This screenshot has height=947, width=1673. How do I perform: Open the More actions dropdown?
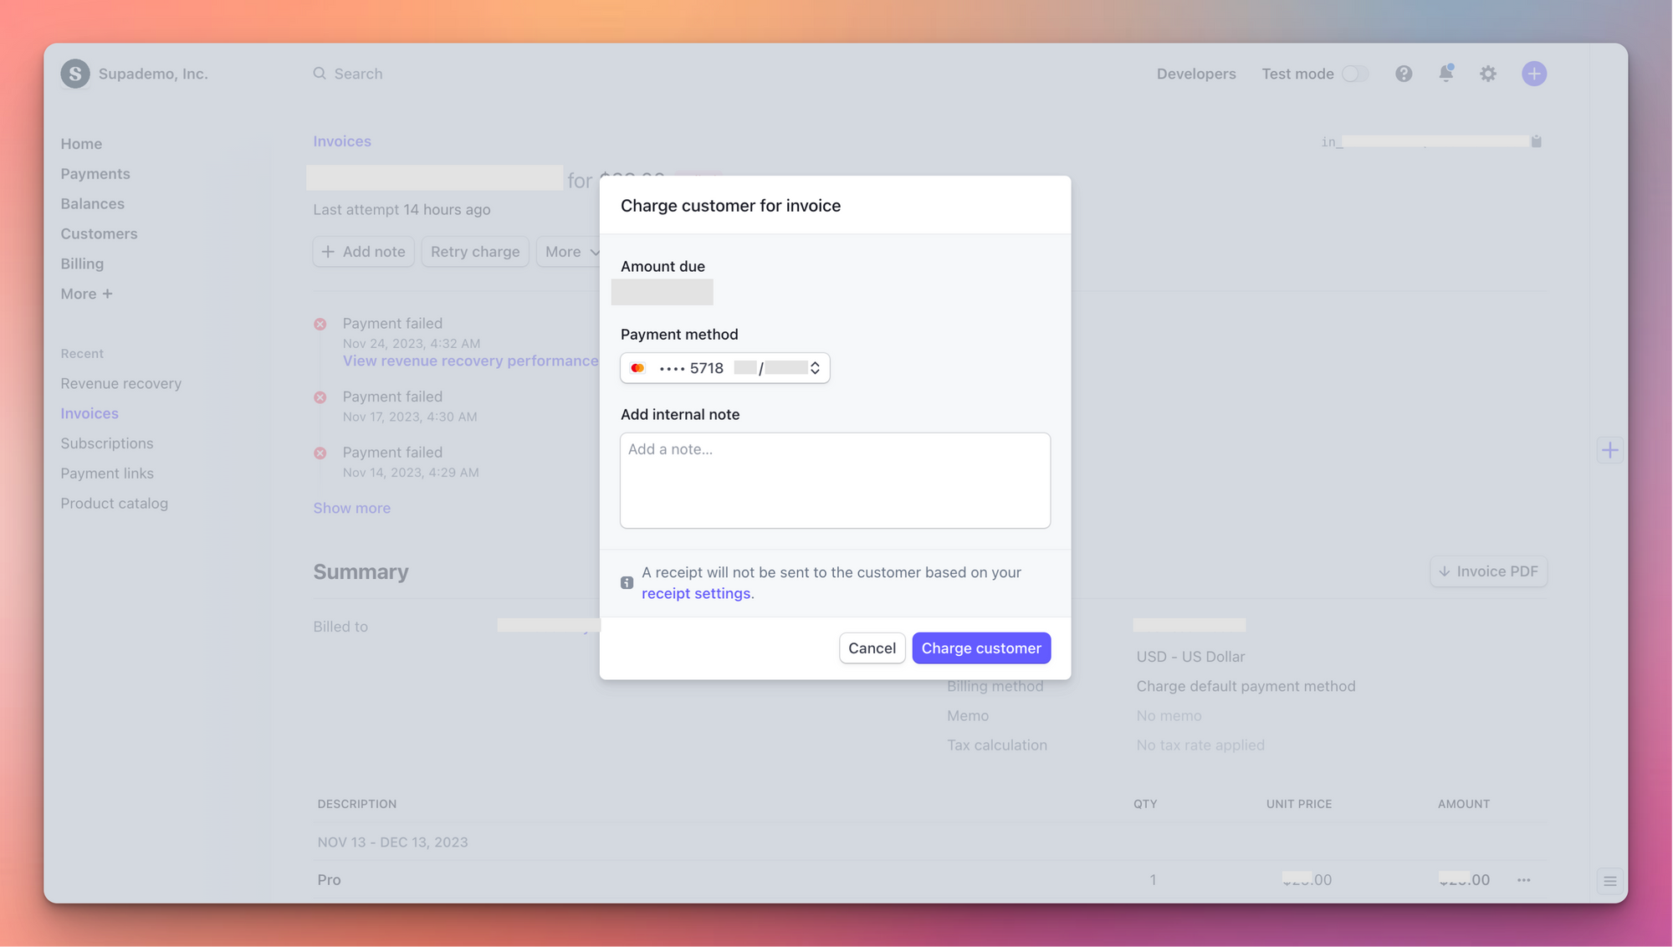570,251
